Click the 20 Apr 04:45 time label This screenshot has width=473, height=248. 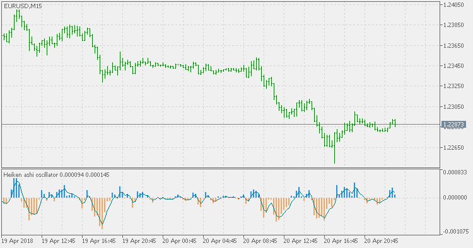tap(220, 241)
